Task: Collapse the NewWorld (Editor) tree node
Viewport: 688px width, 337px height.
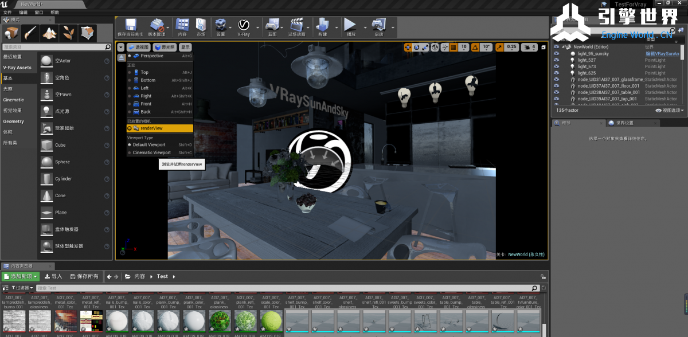Action: 563,47
